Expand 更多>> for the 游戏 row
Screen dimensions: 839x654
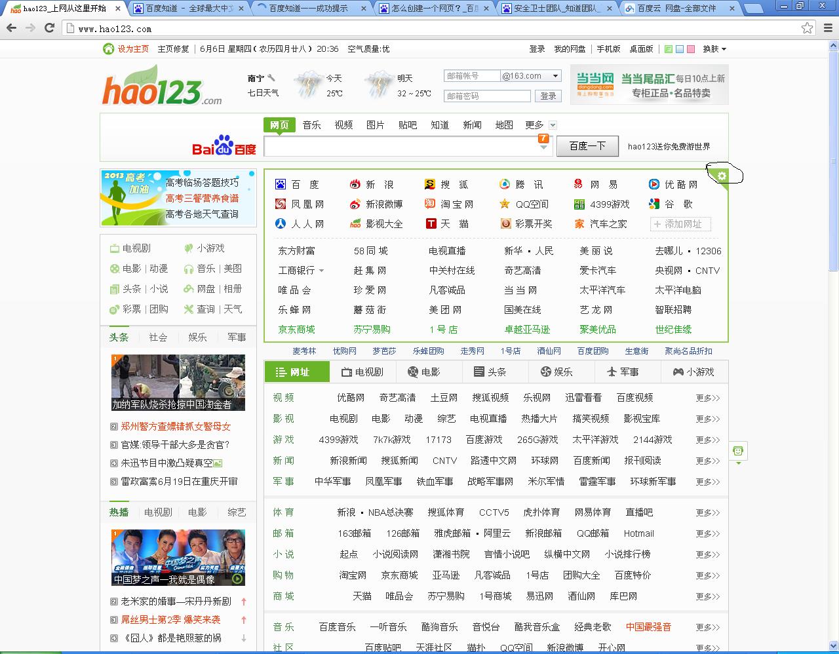click(708, 440)
